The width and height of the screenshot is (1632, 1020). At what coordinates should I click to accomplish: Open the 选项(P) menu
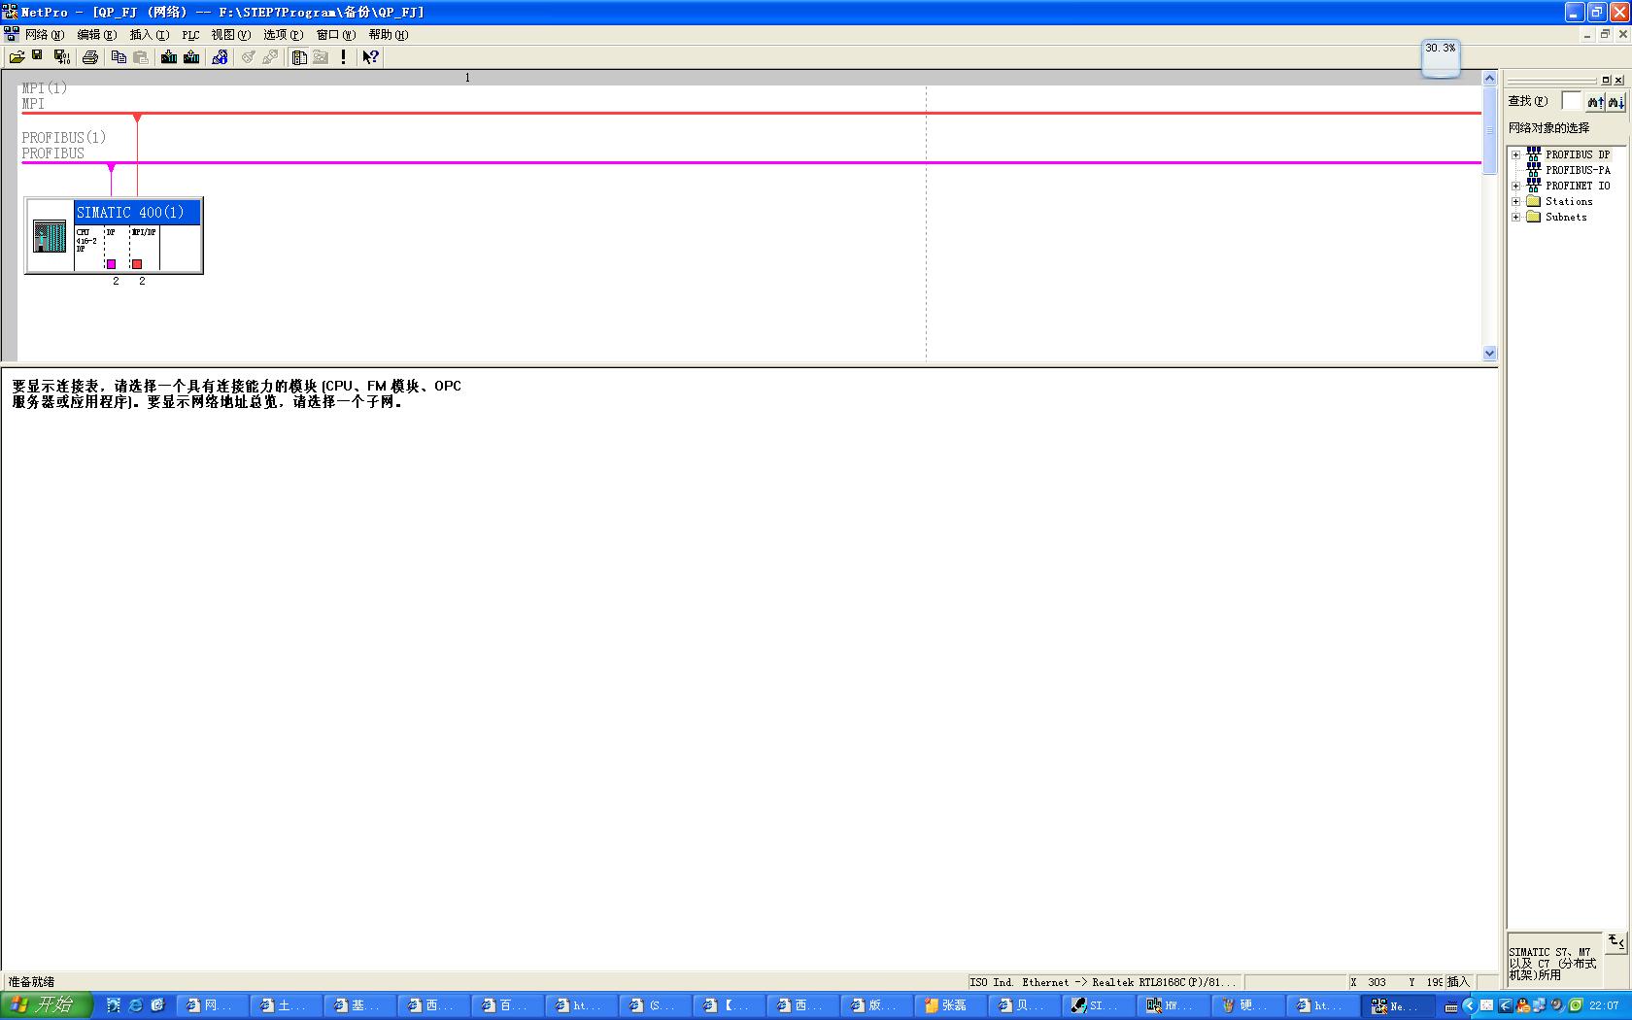[284, 35]
